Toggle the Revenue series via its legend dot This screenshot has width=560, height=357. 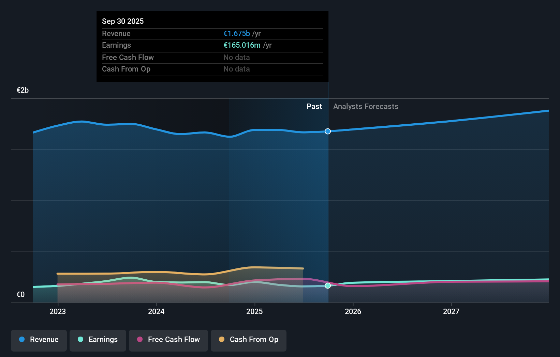click(x=23, y=340)
